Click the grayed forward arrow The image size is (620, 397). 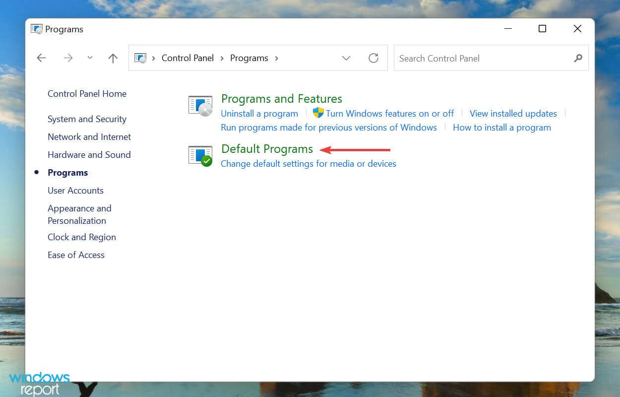point(68,58)
